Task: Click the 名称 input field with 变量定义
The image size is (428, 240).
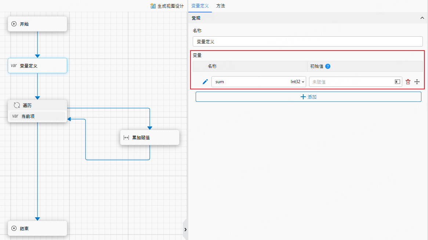Action: (x=308, y=41)
